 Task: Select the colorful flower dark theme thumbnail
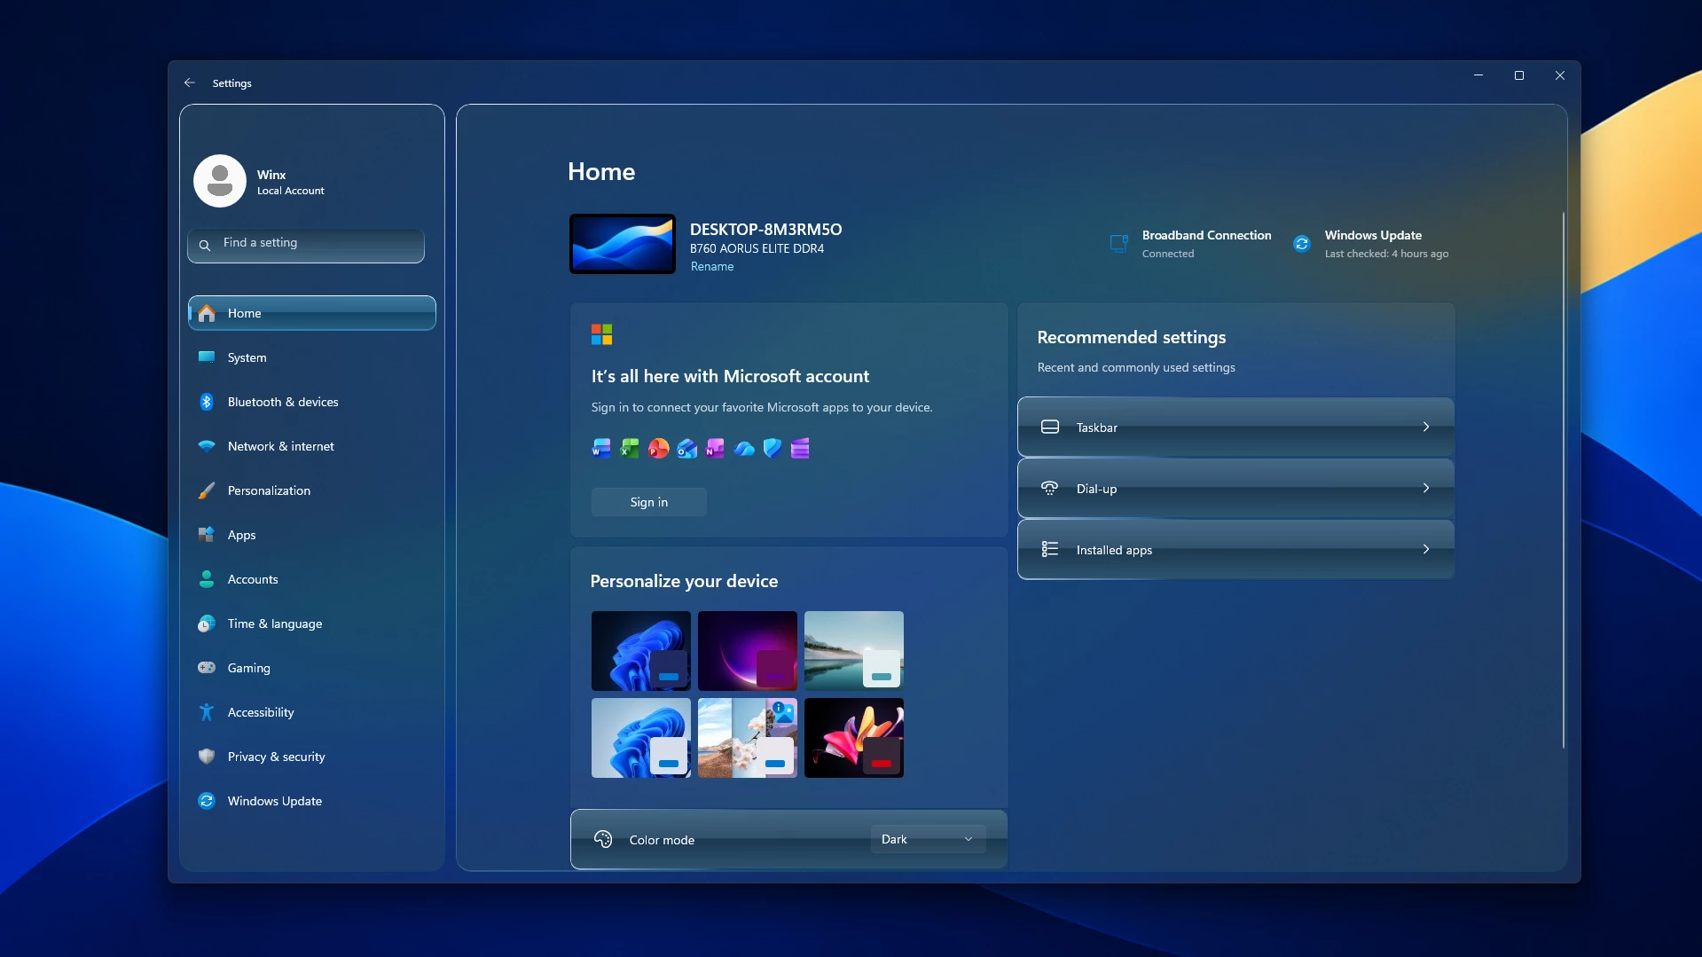854,738
